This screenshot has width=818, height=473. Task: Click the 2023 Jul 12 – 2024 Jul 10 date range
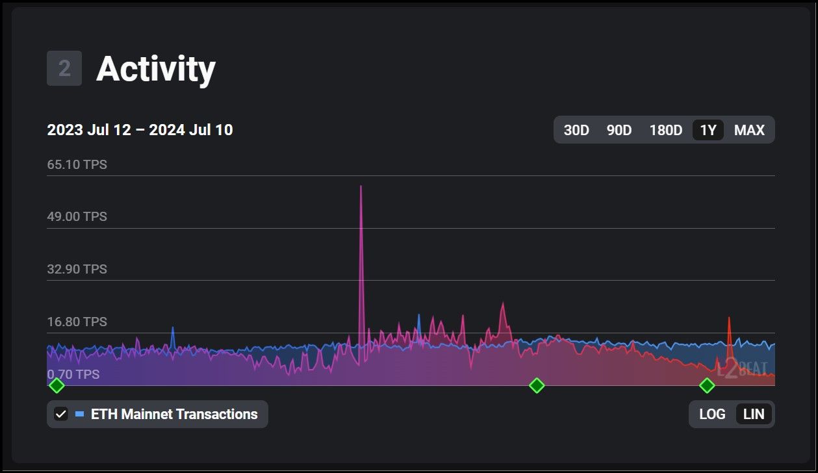(x=140, y=130)
